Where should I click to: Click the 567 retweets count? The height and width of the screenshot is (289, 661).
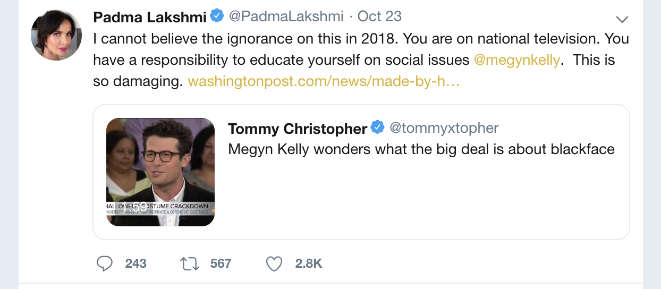click(221, 263)
